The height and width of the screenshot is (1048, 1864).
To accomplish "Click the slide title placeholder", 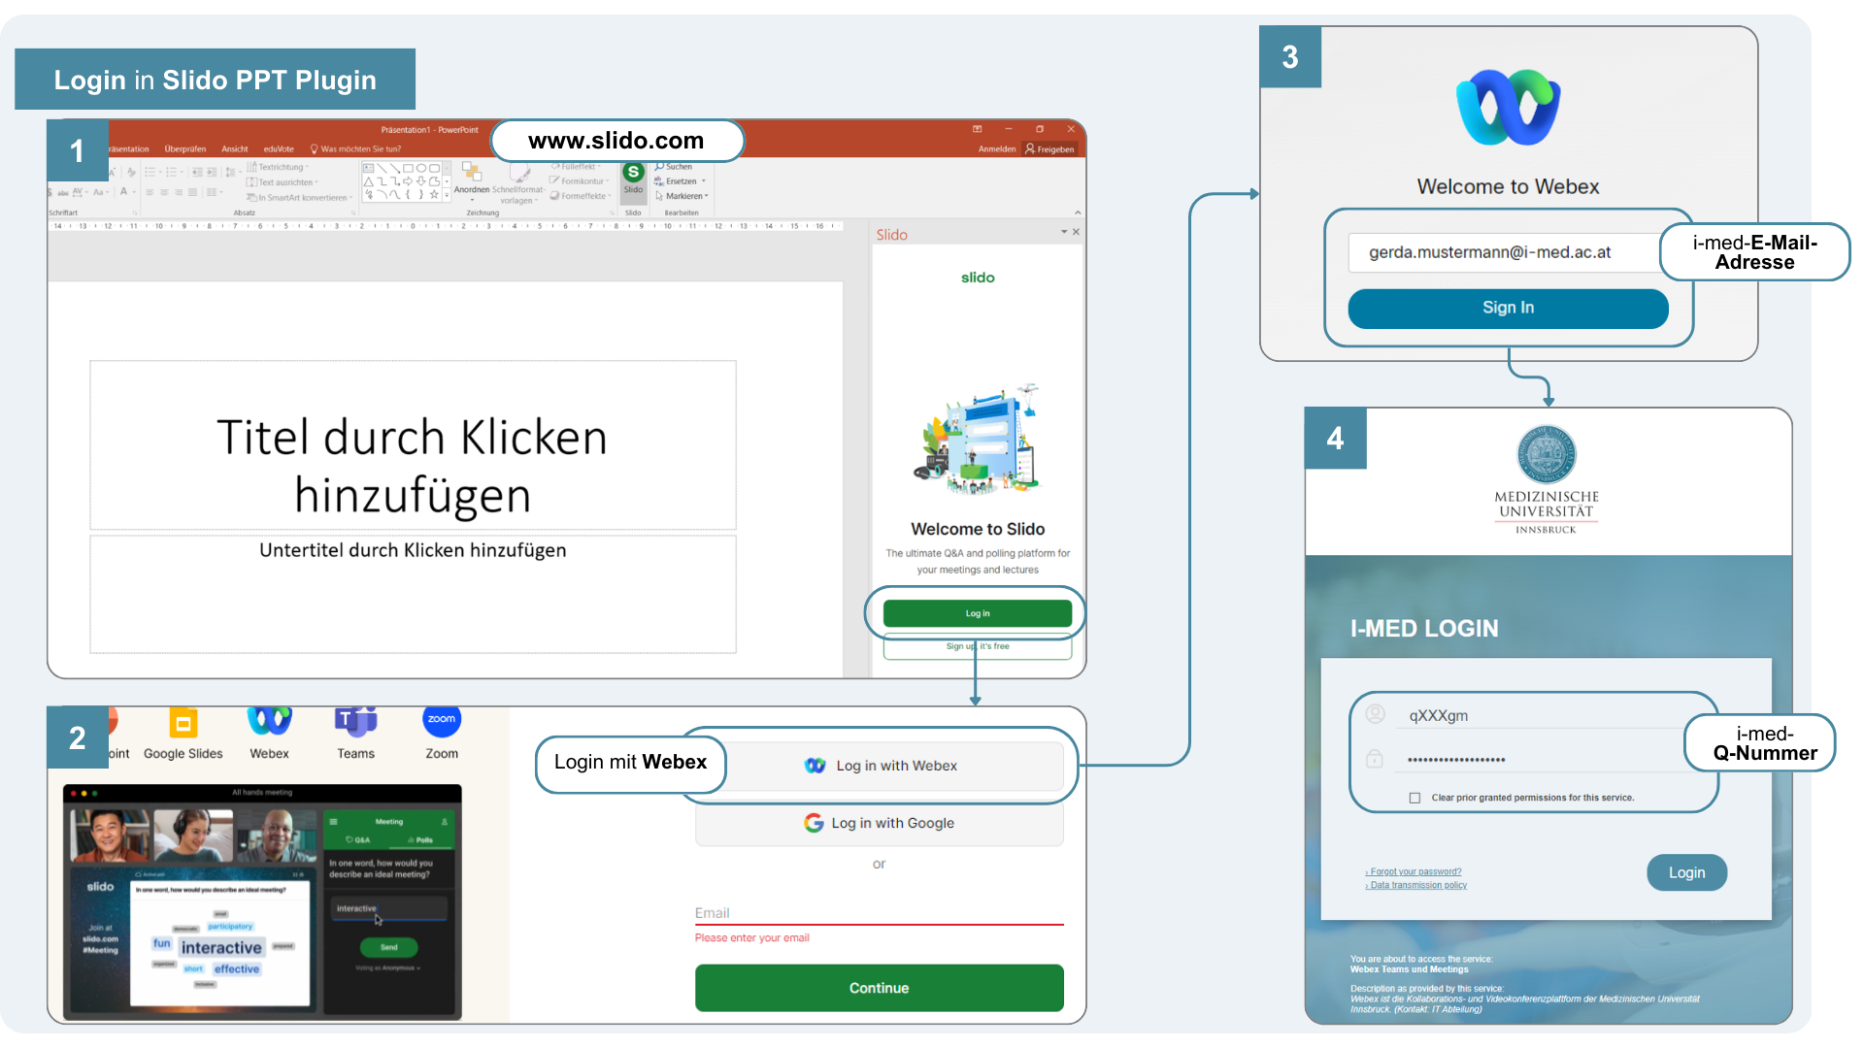I will pyautogui.click(x=413, y=445).
